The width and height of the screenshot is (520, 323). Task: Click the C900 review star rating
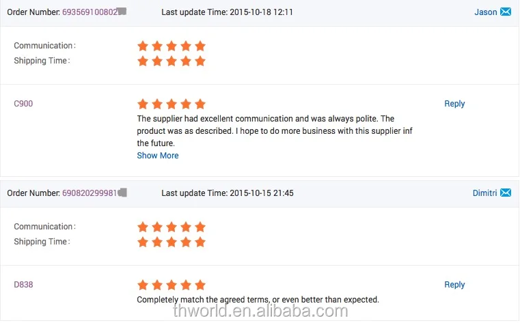(171, 104)
